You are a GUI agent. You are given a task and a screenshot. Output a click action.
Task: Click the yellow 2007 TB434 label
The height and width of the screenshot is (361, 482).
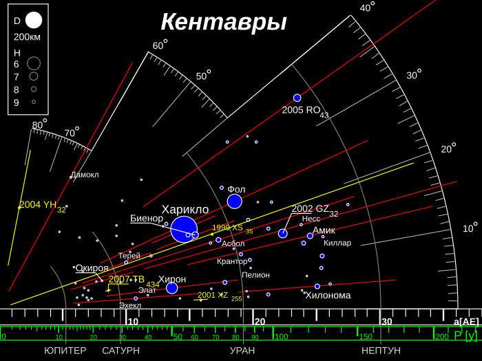[134, 281]
